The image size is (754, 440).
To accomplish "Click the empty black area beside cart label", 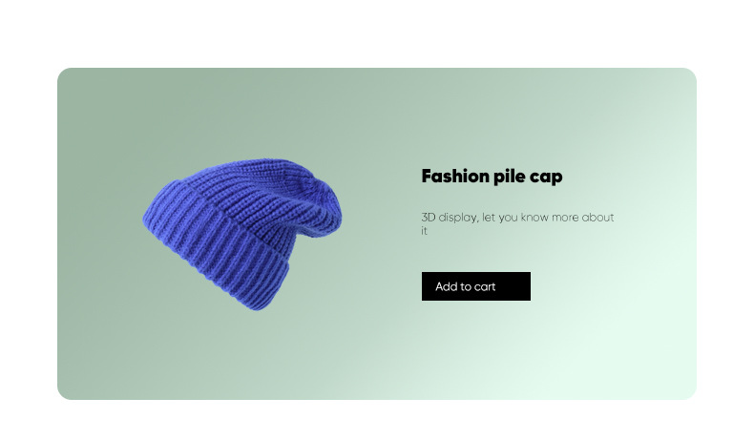I will click(x=513, y=286).
